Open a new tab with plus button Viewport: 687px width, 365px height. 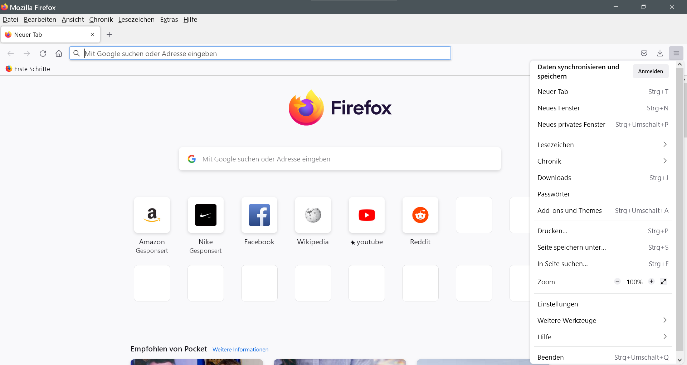[x=109, y=35]
